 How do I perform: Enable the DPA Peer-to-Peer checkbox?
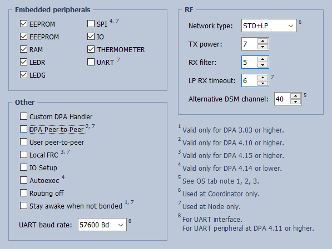pos(23,129)
